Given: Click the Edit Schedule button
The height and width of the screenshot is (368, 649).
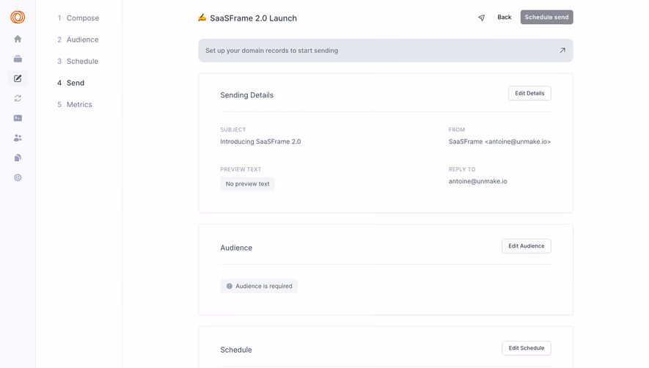Looking at the screenshot, I should [x=527, y=348].
